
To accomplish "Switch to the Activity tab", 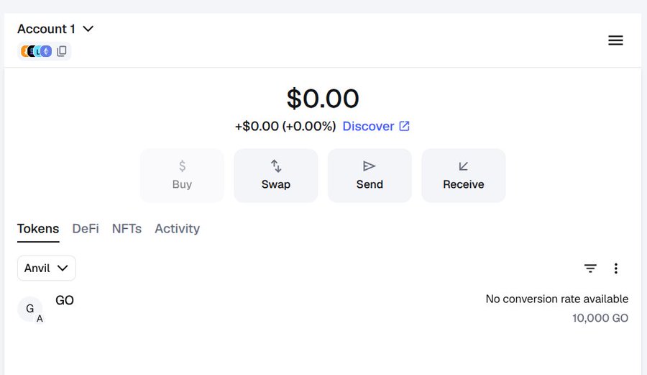I will click(177, 229).
